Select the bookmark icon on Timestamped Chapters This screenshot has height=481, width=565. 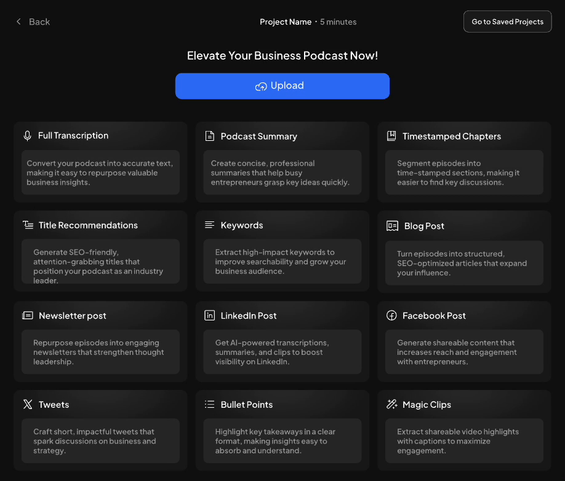coord(392,136)
